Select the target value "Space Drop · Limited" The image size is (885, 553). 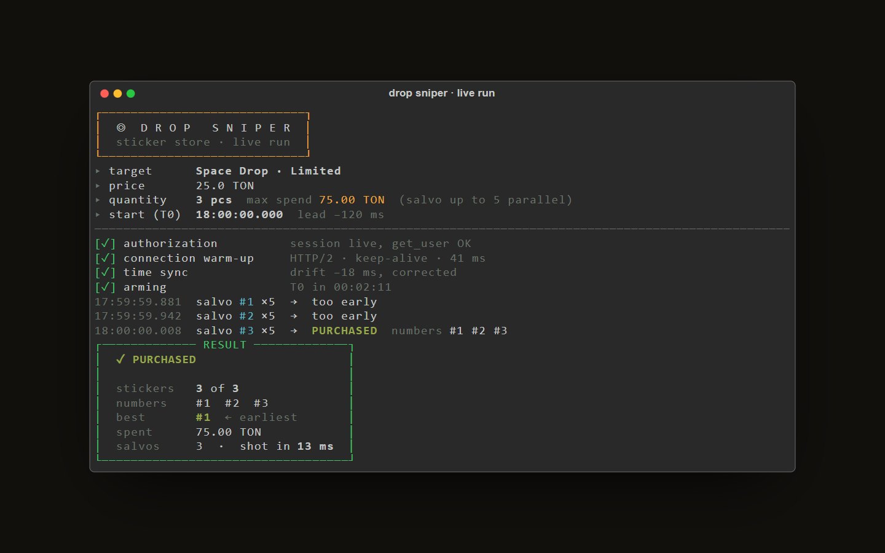[269, 171]
